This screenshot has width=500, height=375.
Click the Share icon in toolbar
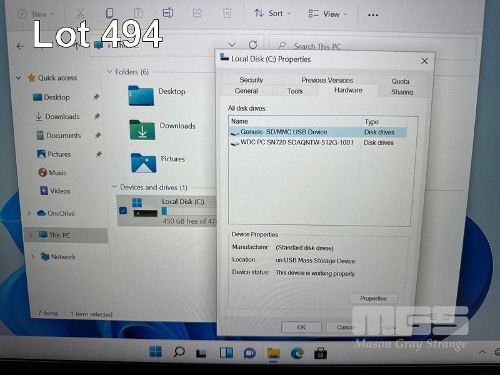tap(197, 13)
